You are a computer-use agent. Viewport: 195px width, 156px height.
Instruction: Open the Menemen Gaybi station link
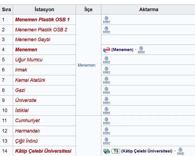pos(33,40)
